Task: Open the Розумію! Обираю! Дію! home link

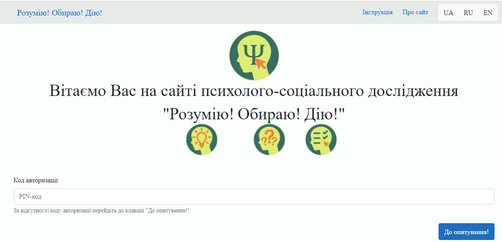Action: click(x=60, y=13)
